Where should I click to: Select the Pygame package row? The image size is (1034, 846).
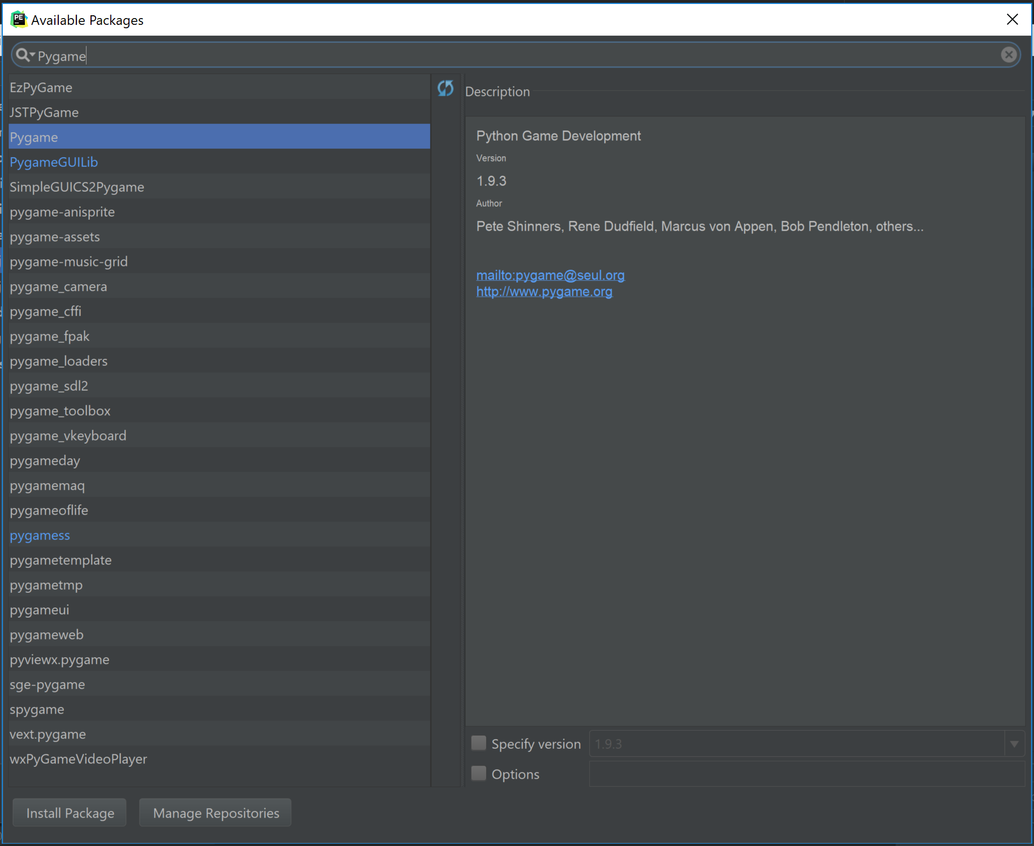[x=219, y=137]
